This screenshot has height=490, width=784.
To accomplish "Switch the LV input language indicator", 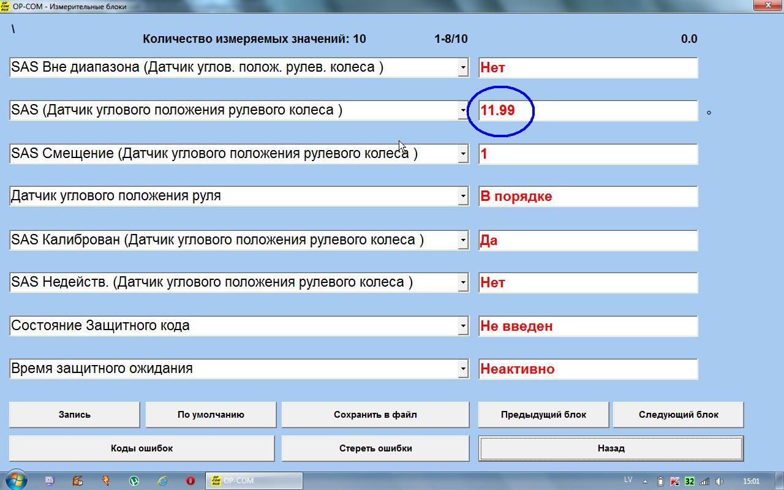I will [x=628, y=480].
